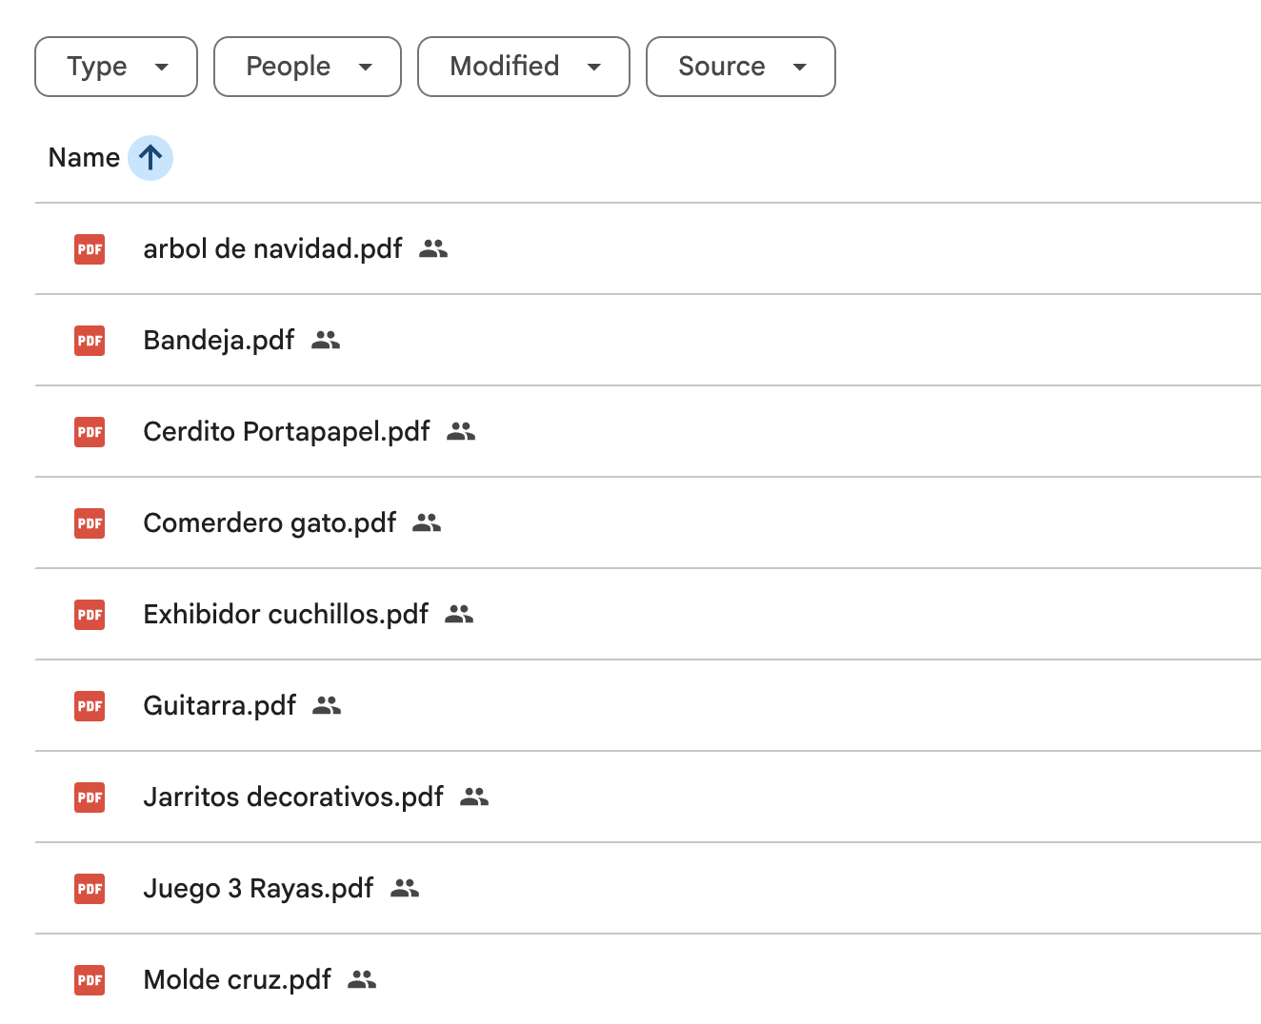Click the PDF icon for arbol de navidad
The width and height of the screenshot is (1261, 1024).
pos(90,249)
